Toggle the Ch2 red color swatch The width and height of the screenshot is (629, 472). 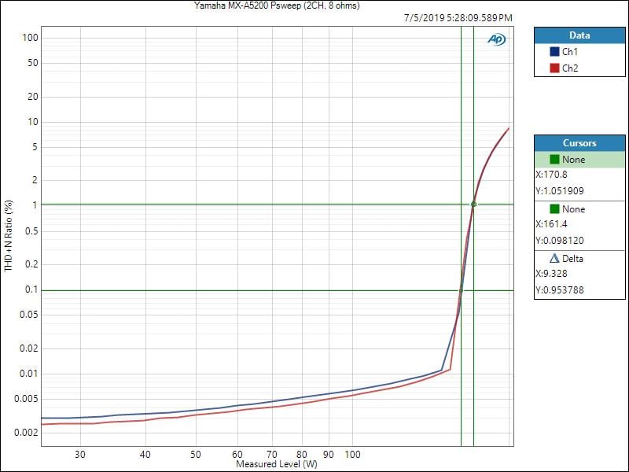click(554, 68)
